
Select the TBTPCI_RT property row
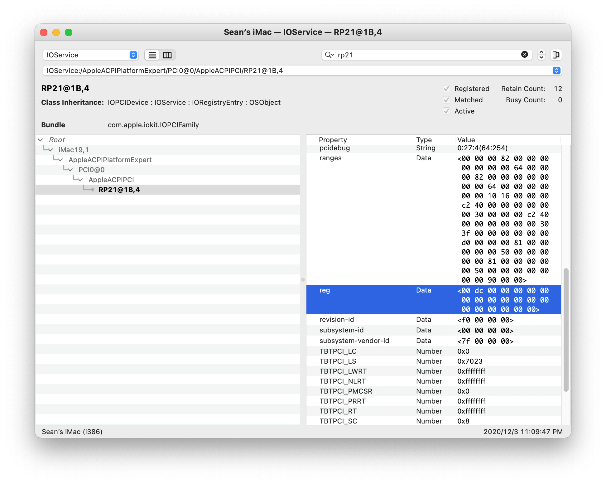pos(434,411)
